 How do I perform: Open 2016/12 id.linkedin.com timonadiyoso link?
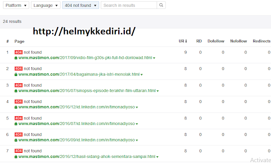tap(77, 107)
